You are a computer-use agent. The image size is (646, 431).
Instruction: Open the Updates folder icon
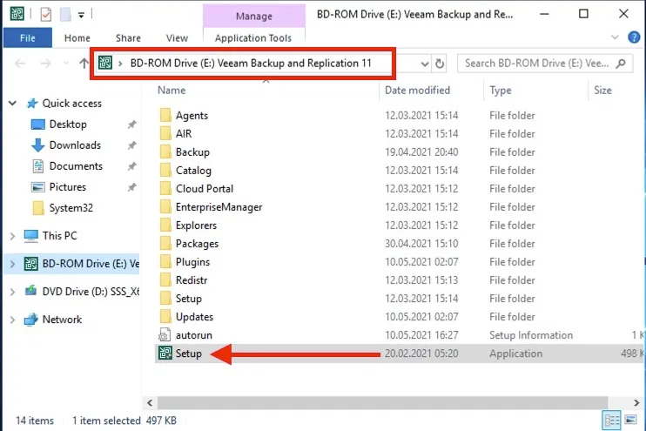pyautogui.click(x=165, y=316)
